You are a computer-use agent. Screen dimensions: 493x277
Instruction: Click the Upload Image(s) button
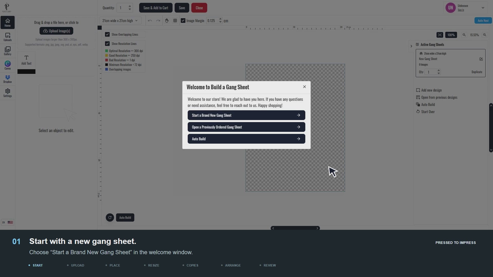56,31
